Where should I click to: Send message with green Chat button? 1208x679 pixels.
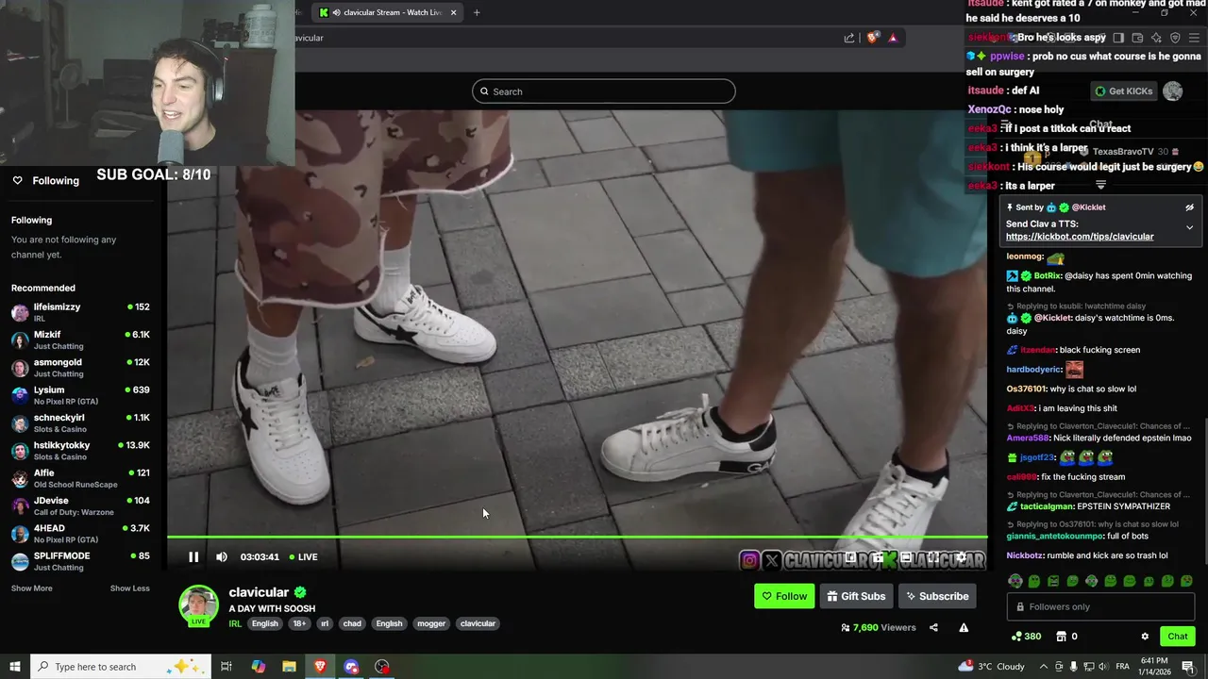pyautogui.click(x=1177, y=637)
